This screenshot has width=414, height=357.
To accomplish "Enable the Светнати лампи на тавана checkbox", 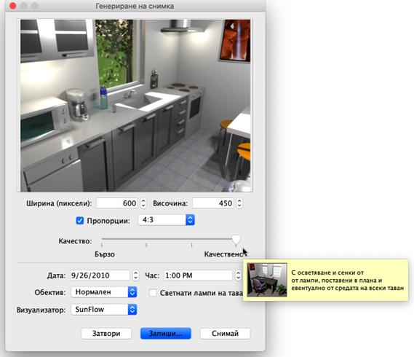I will pos(153,293).
